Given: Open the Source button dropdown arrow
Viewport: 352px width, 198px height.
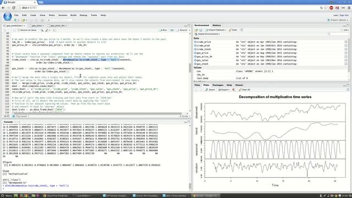Looking at the screenshot, I should pyautogui.click(x=189, y=30).
